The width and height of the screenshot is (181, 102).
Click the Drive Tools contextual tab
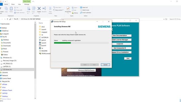27,1
